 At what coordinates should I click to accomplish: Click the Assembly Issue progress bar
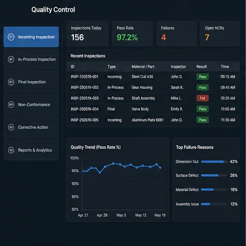214,204
